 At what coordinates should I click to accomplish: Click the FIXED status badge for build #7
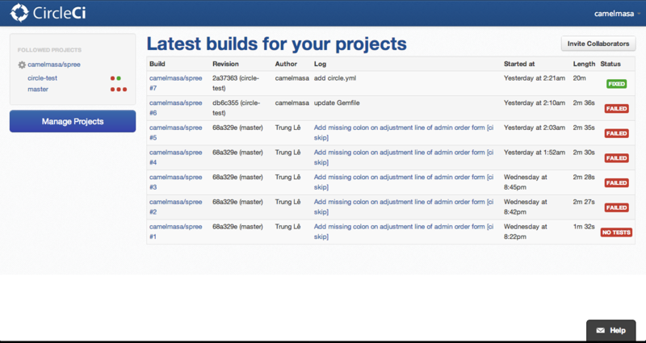click(x=616, y=84)
